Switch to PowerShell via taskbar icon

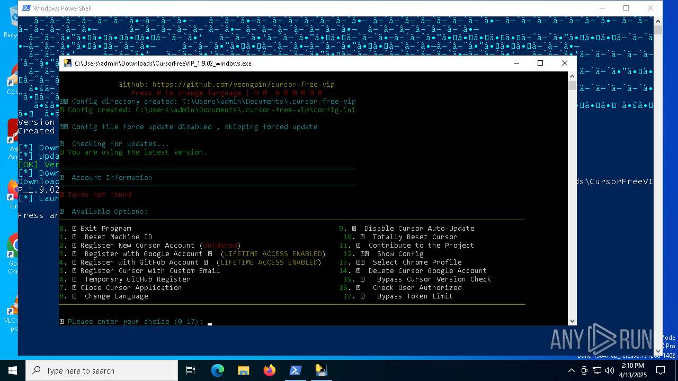pos(295,370)
